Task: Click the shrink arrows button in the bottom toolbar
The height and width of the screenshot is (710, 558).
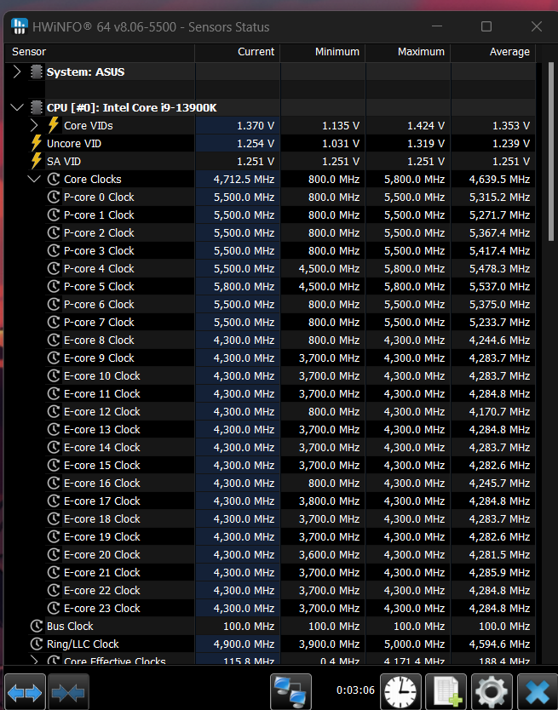Action: click(x=68, y=692)
